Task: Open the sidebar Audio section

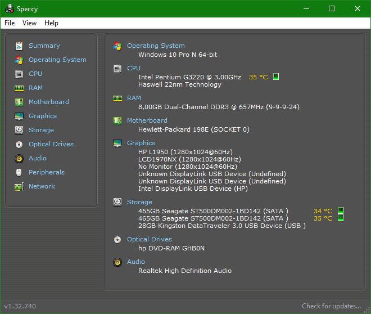Action: click(38, 158)
